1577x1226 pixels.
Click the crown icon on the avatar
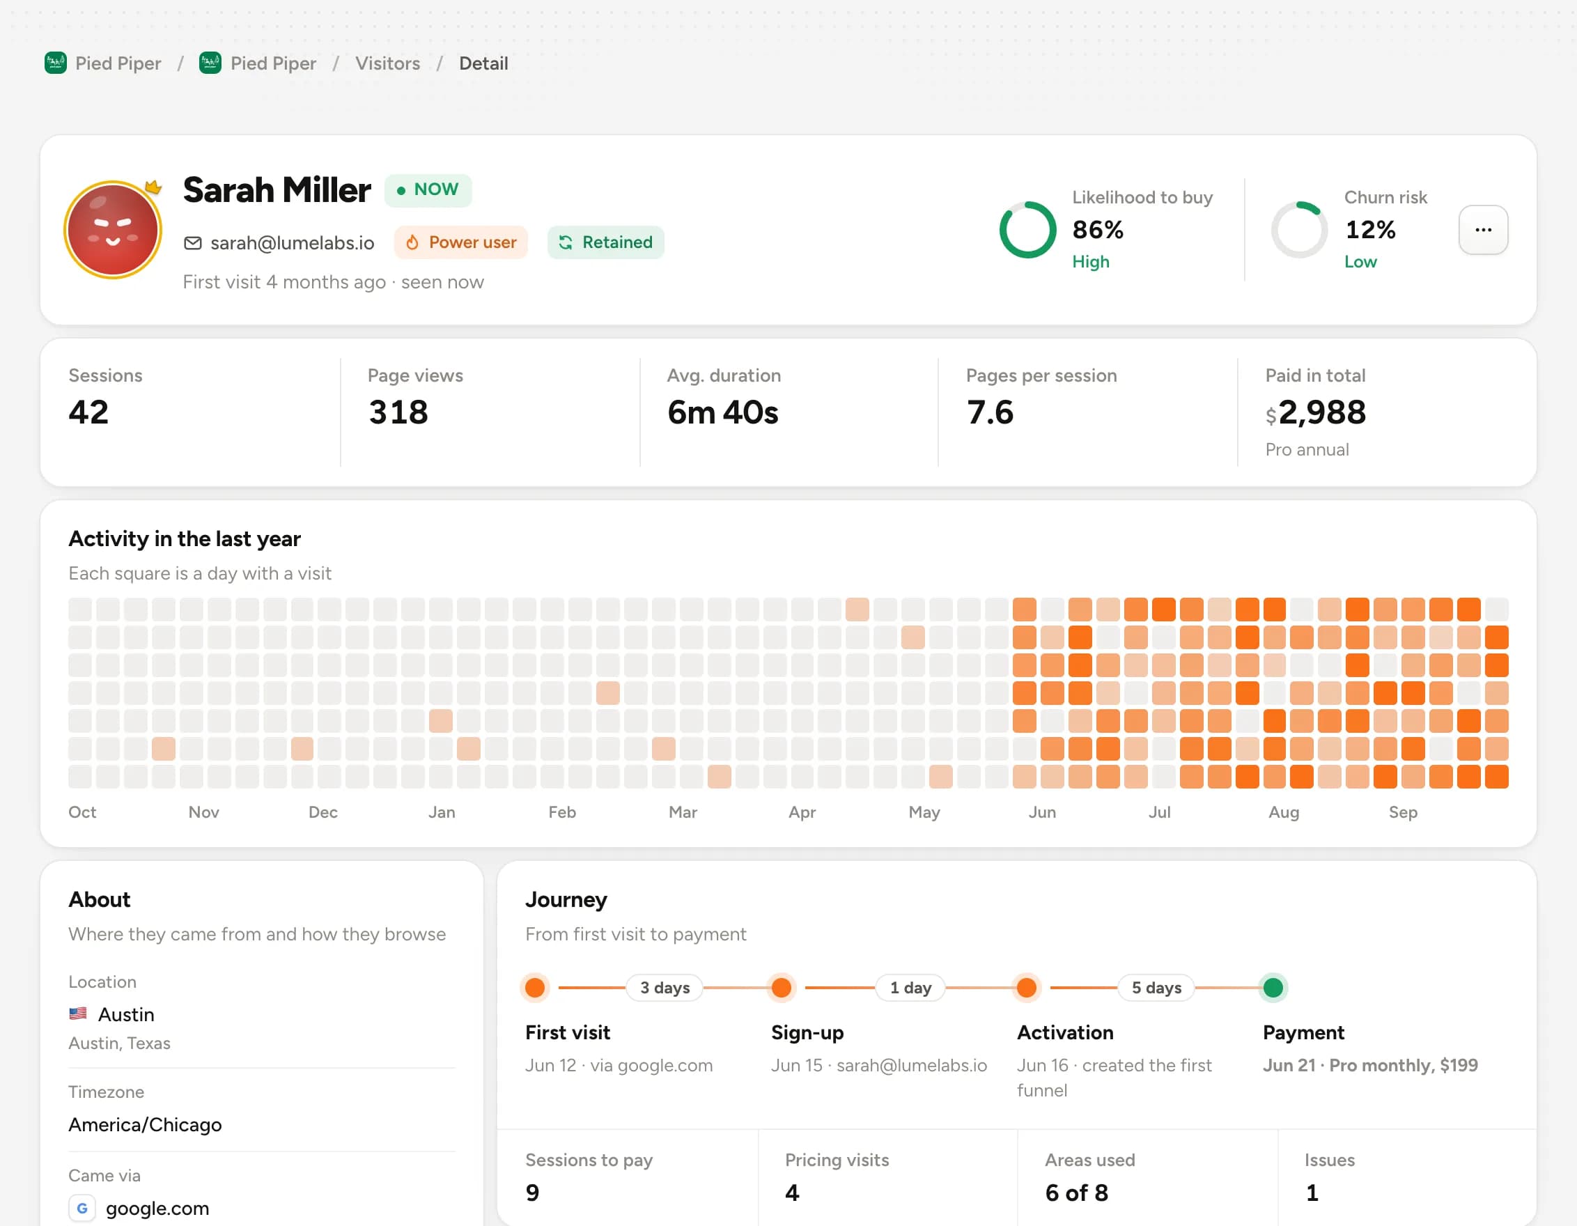tap(153, 187)
